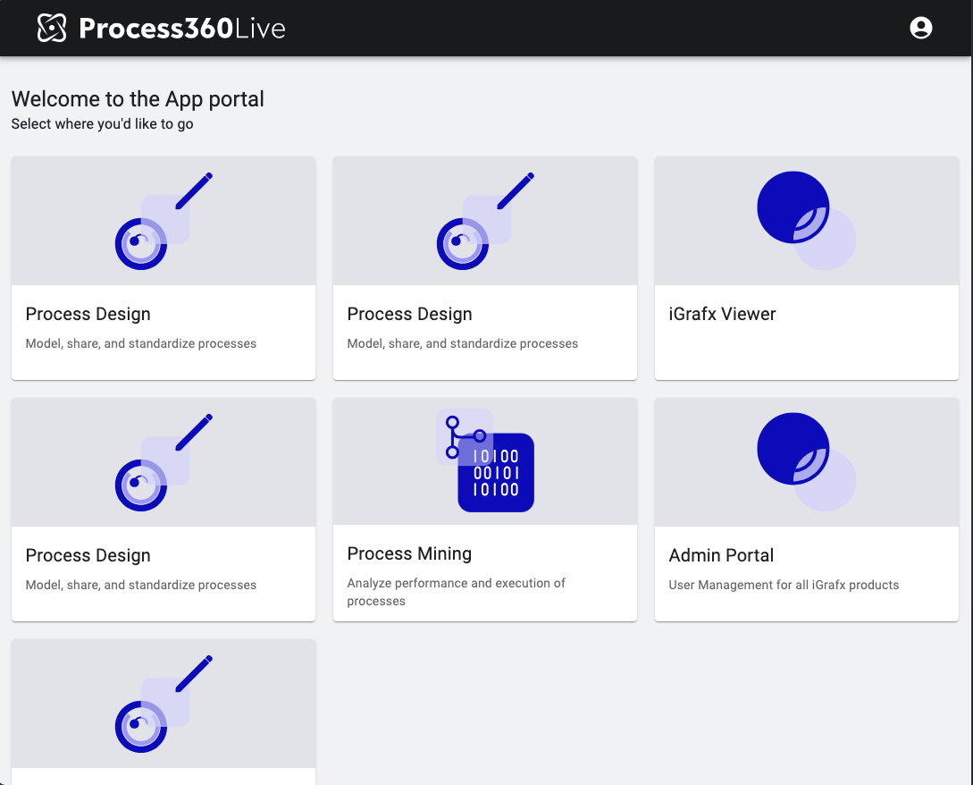
Task: Click the Process360Live brand name text
Action: click(182, 29)
